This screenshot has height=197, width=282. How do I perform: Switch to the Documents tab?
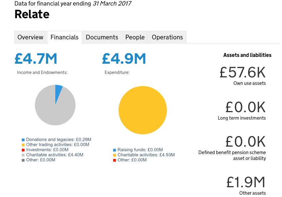[102, 37]
